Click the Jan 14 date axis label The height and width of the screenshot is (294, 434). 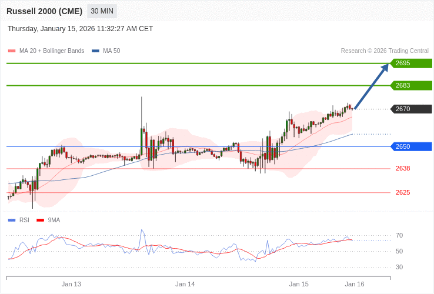pyautogui.click(x=185, y=284)
